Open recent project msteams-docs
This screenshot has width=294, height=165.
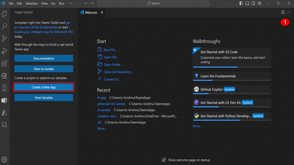tap(107, 116)
